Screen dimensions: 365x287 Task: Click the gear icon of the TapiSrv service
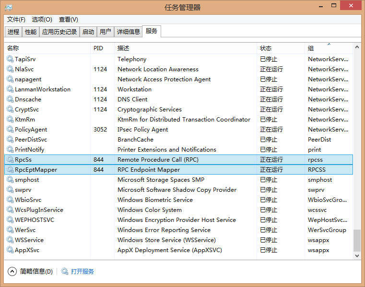(x=10, y=59)
